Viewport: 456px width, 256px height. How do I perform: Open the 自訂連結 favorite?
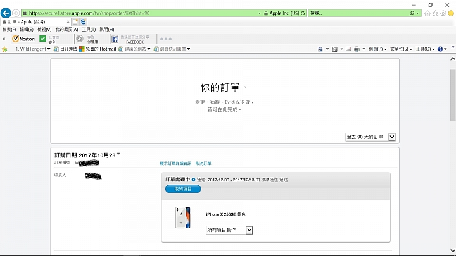point(65,49)
